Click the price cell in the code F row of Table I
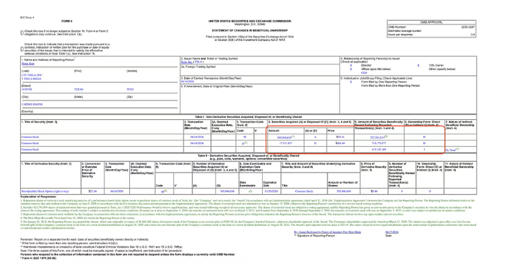 340,143
